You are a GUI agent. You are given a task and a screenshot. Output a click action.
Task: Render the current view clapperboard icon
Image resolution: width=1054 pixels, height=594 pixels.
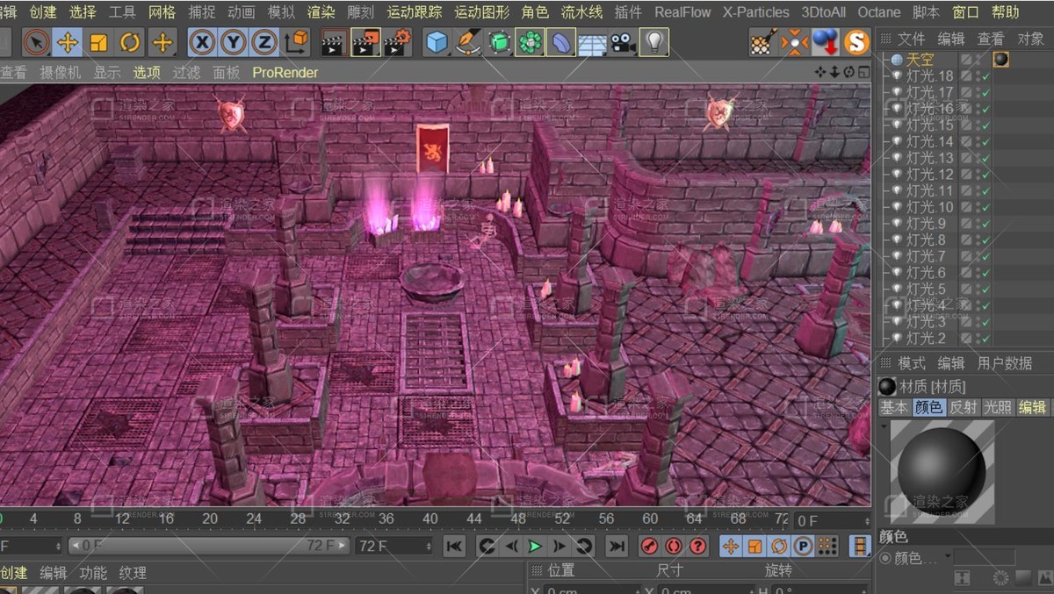(x=333, y=42)
